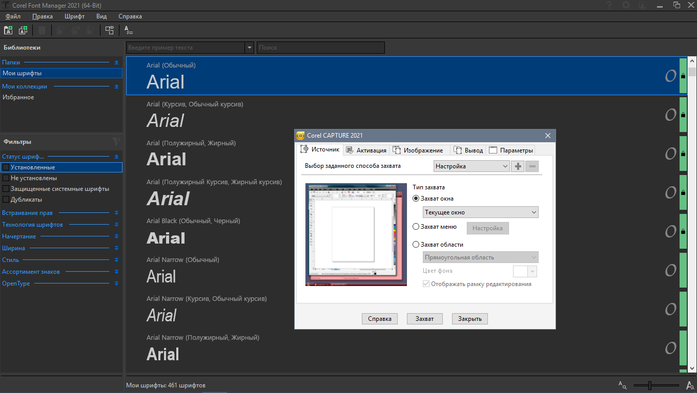Click the small font preview size icon

[622, 385]
